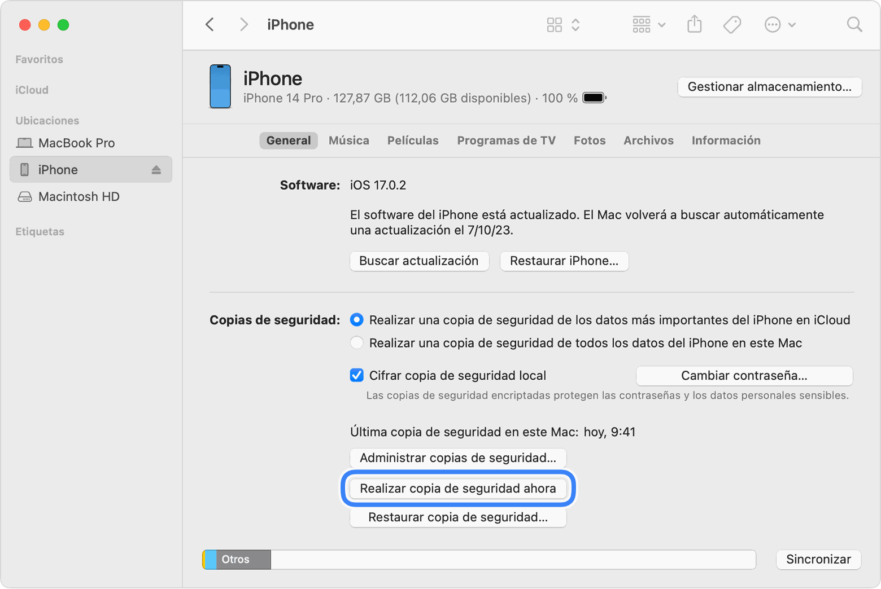This screenshot has width=881, height=589.
Task: Click Administrar copias de seguridad button
Action: coord(458,458)
